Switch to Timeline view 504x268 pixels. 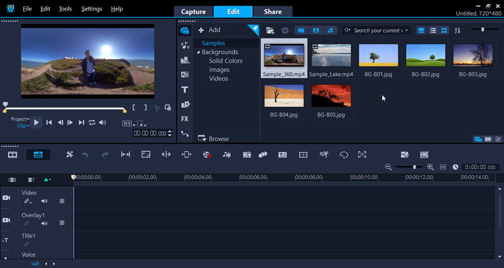click(38, 154)
